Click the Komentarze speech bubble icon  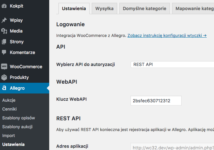[x=4, y=52]
